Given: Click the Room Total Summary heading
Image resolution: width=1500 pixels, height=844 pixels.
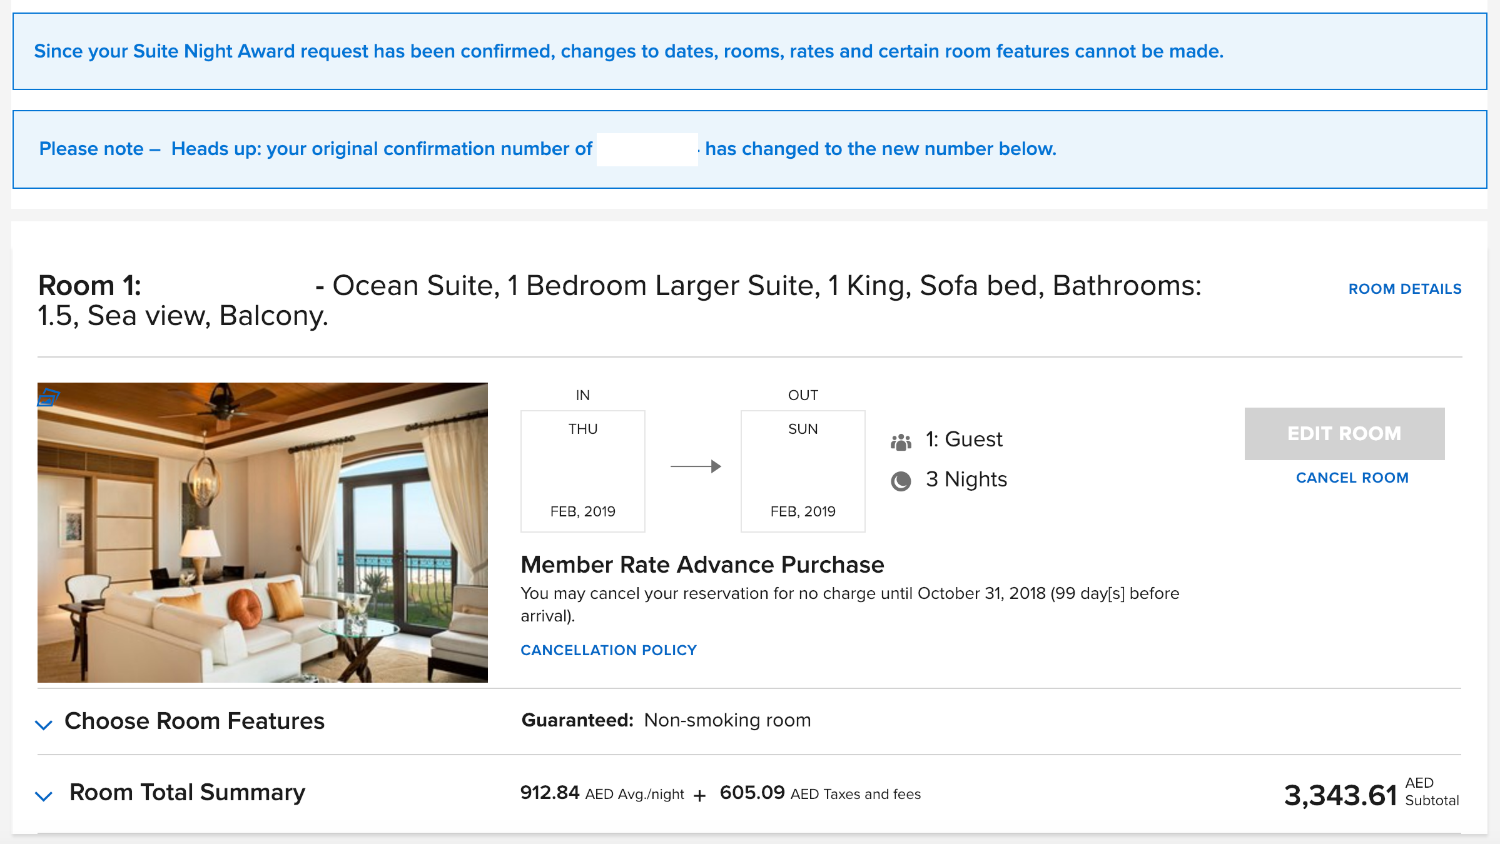Looking at the screenshot, I should [187, 792].
